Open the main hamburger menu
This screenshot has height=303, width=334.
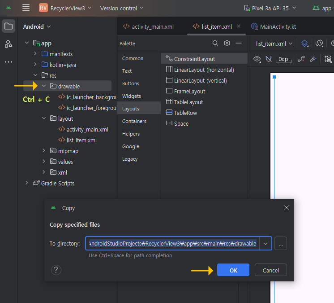(26, 8)
